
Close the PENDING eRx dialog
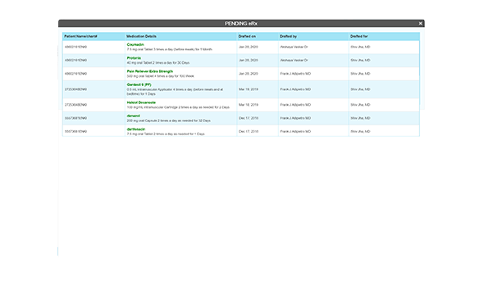420,24
